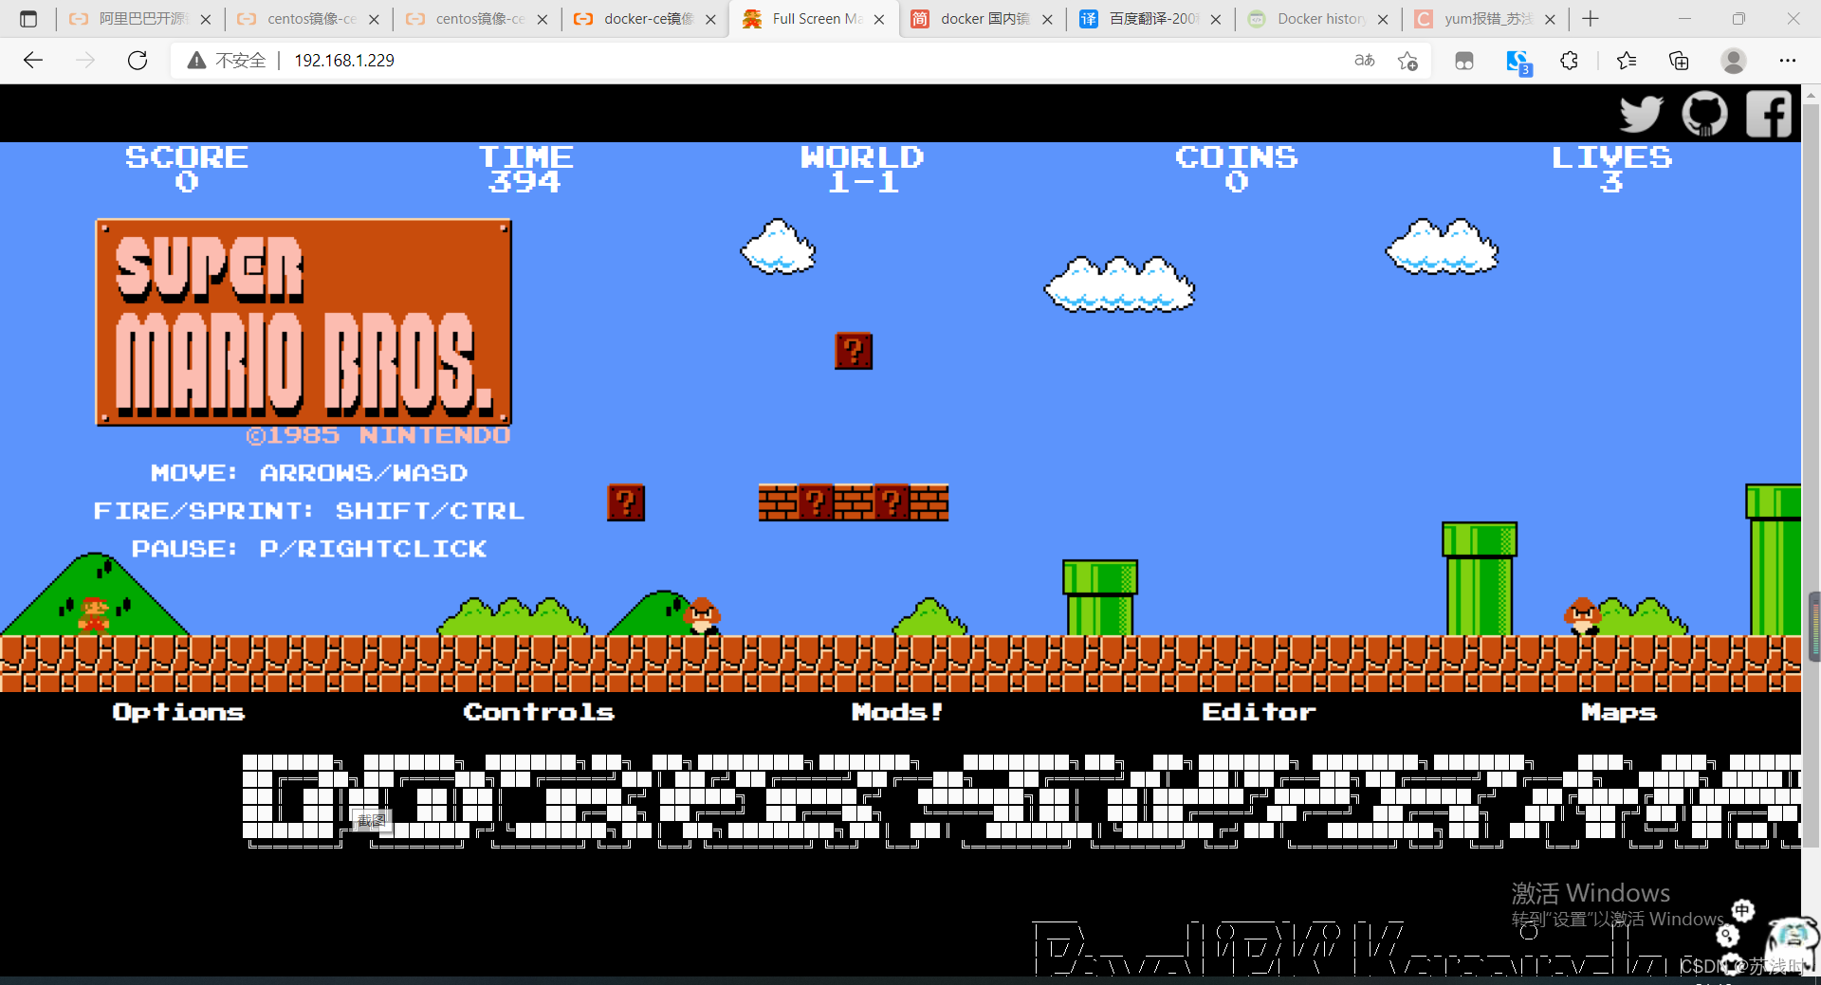Refresh the current page
Image resolution: width=1821 pixels, height=985 pixels.
point(138,61)
